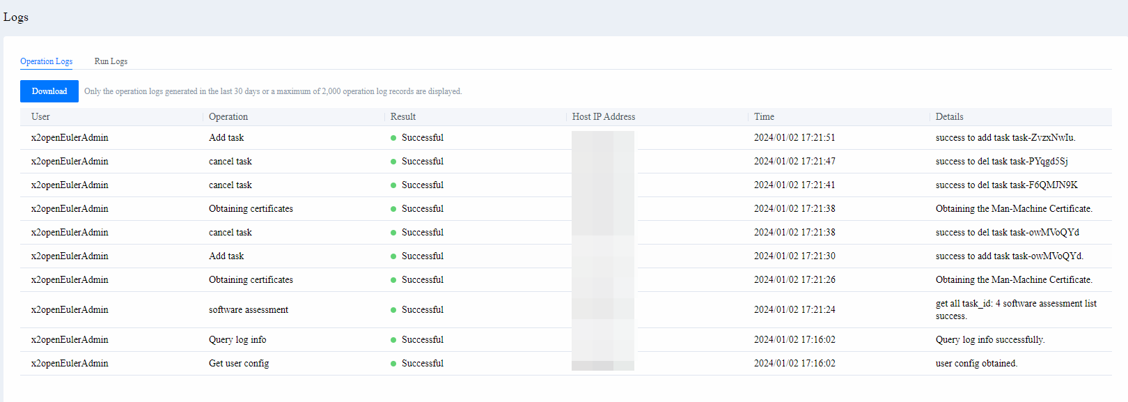Click the green dot in Query log info row
Viewport: 1128px width, 402px height.
pos(393,340)
